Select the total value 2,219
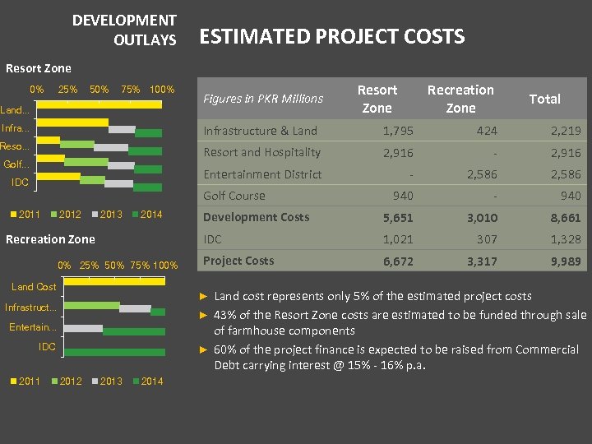Screen dimensions: 592x444 (566, 131)
